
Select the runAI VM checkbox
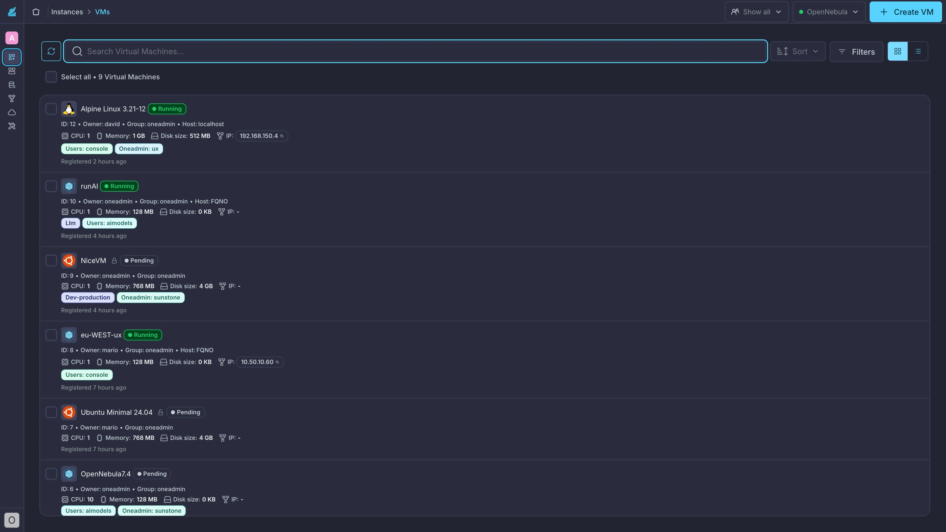pos(51,186)
